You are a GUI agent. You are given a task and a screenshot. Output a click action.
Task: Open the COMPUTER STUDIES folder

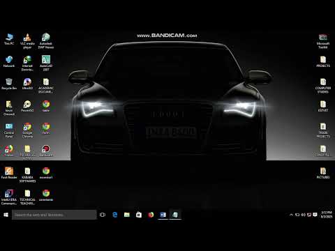pyautogui.click(x=323, y=86)
